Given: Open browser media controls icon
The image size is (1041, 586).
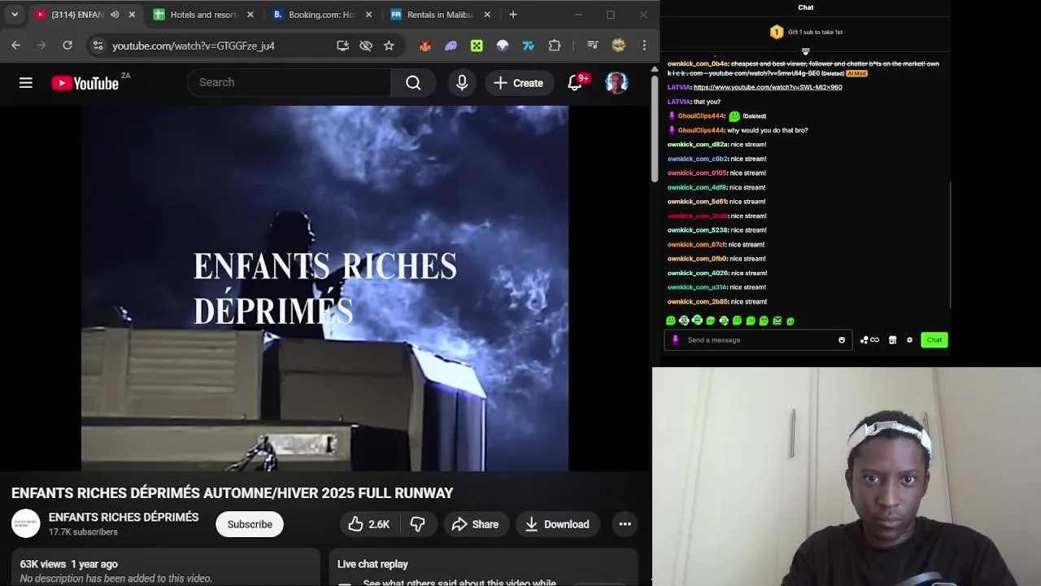Looking at the screenshot, I should 592,46.
